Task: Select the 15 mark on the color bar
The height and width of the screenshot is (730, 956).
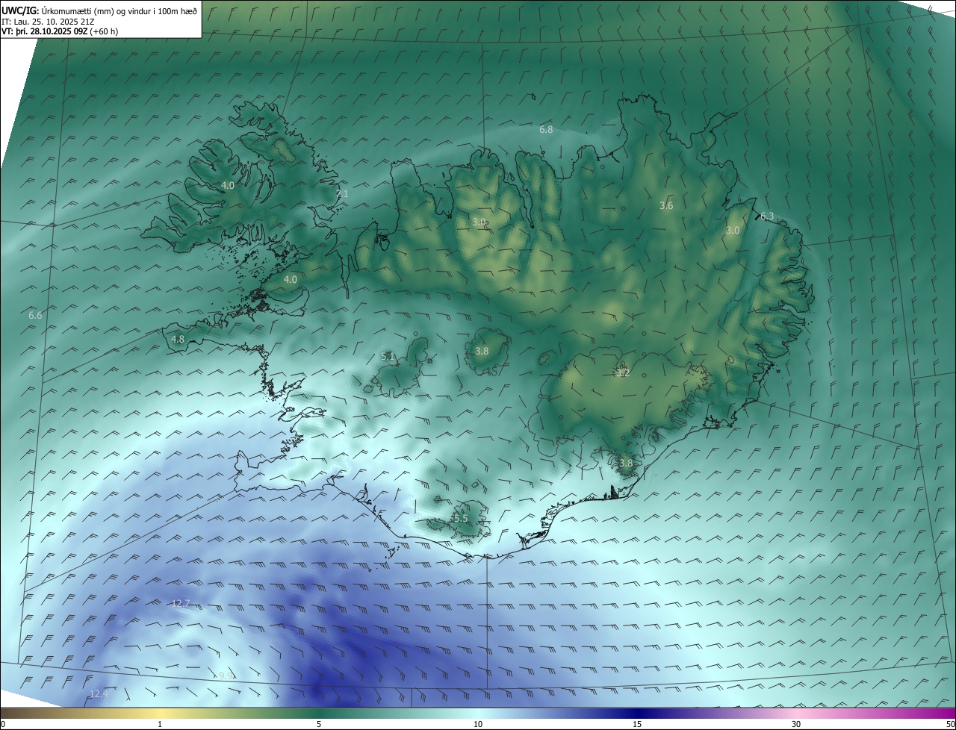Action: point(637,724)
